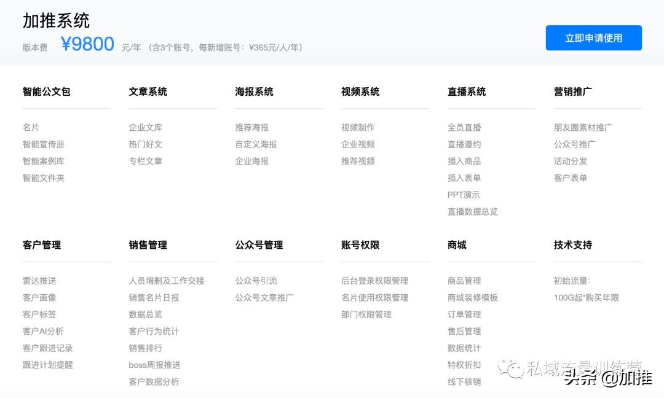Screen dimensions: 664x398
Task: Click 客户AI分析 under 客户管理
Action: (x=43, y=331)
